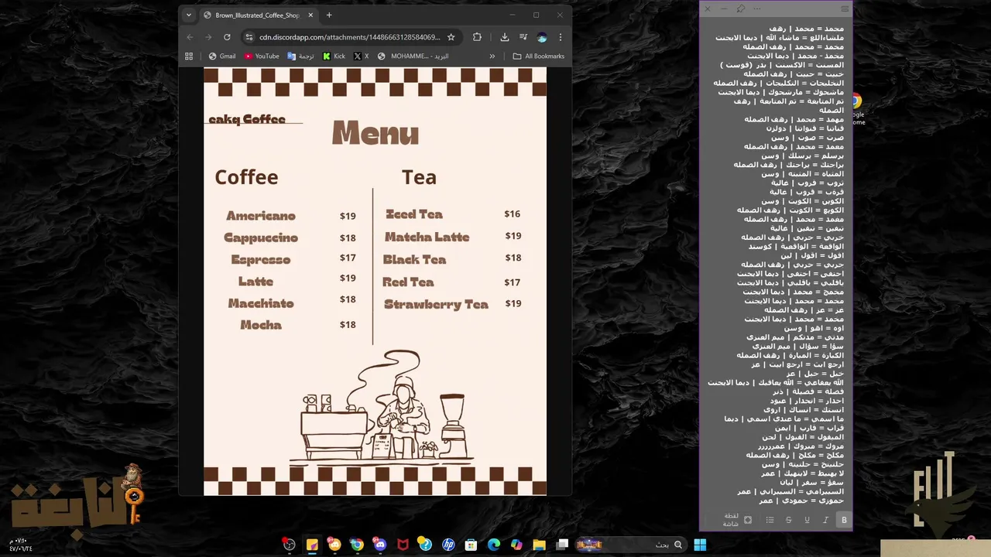This screenshot has height=557, width=991.
Task: Open the apps grid in bookmarks bar
Action: click(x=189, y=56)
